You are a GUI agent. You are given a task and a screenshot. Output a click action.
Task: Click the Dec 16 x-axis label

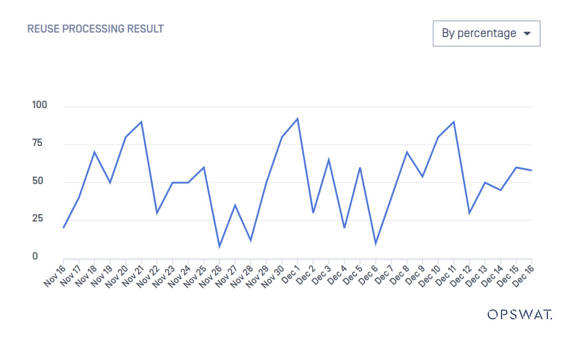point(523,276)
